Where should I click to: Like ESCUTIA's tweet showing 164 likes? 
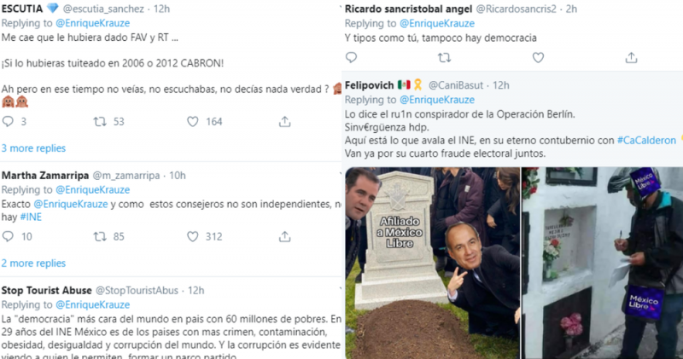point(193,121)
